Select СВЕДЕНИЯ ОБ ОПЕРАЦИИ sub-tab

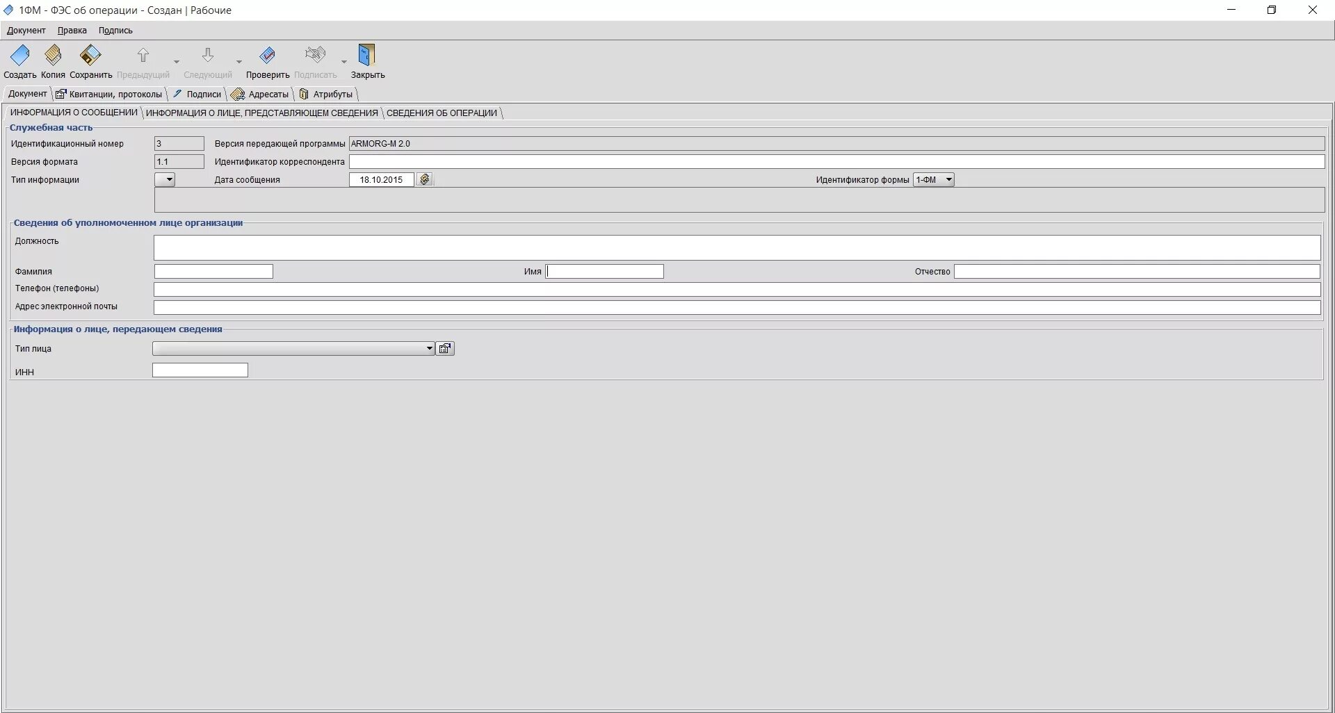[x=442, y=113]
